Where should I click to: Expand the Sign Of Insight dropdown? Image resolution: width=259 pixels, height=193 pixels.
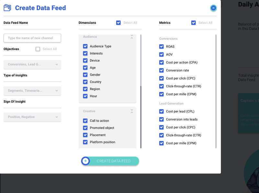[x=32, y=117]
